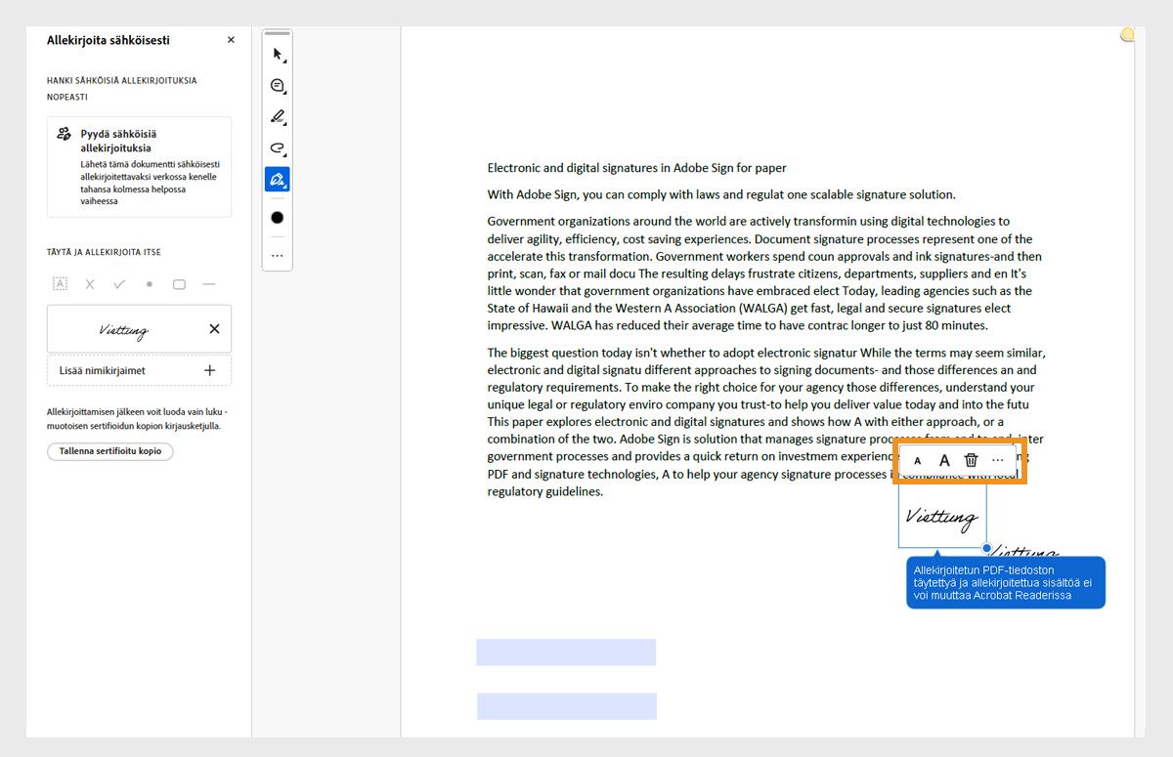Click the drag handle atop the vertical toolbar

[278, 33]
